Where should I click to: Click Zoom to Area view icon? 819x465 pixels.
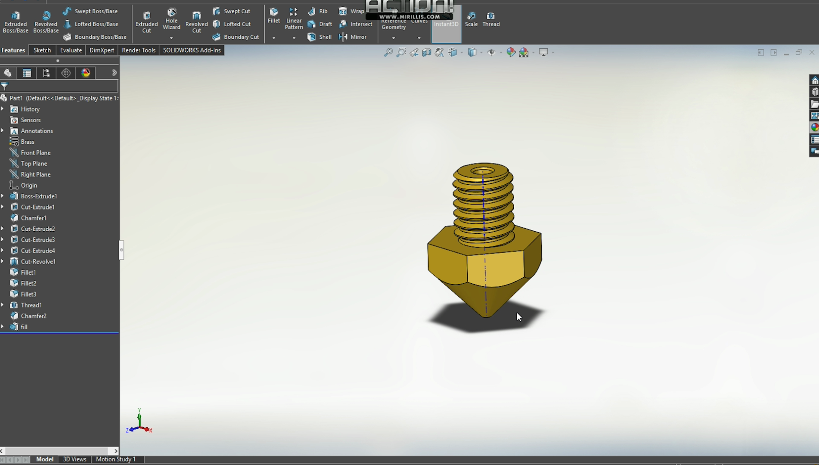tap(401, 53)
